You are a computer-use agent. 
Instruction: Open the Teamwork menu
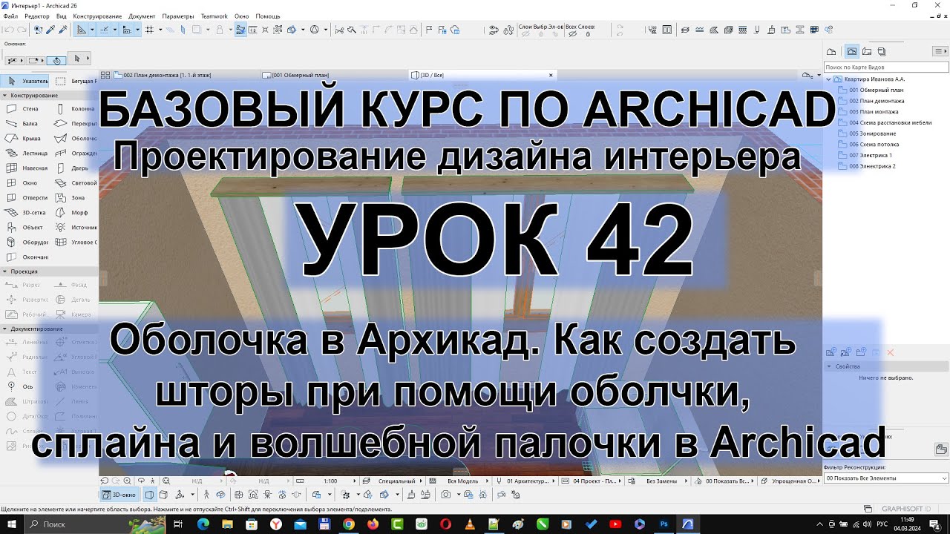(x=214, y=16)
